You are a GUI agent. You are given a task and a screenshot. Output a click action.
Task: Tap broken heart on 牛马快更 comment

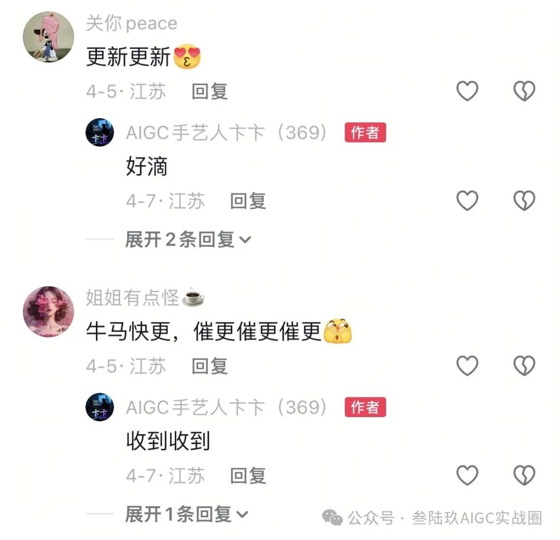524,365
